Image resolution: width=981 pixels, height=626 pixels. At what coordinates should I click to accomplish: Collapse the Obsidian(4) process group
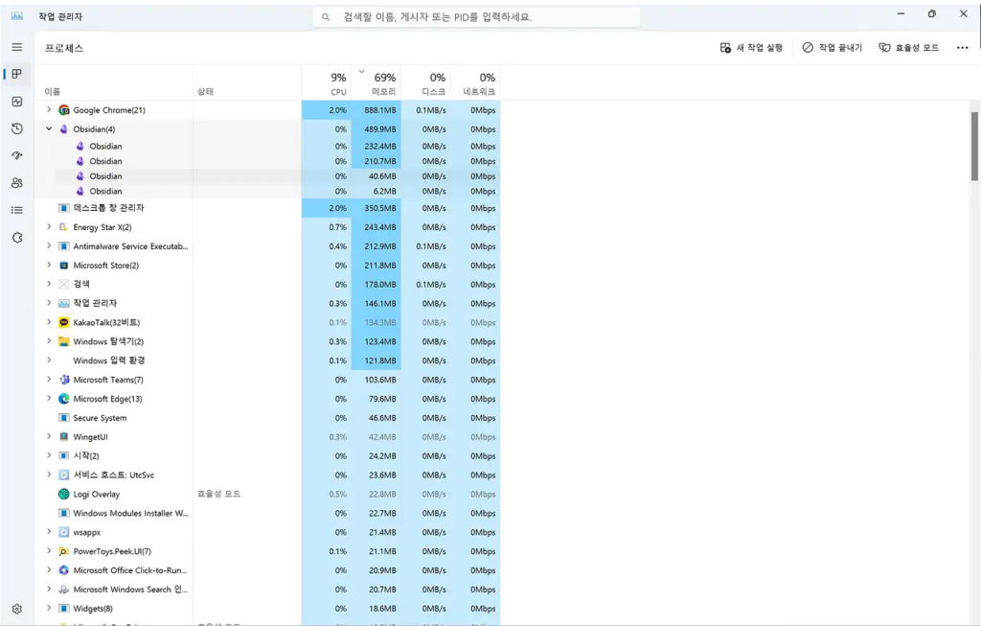click(x=49, y=129)
